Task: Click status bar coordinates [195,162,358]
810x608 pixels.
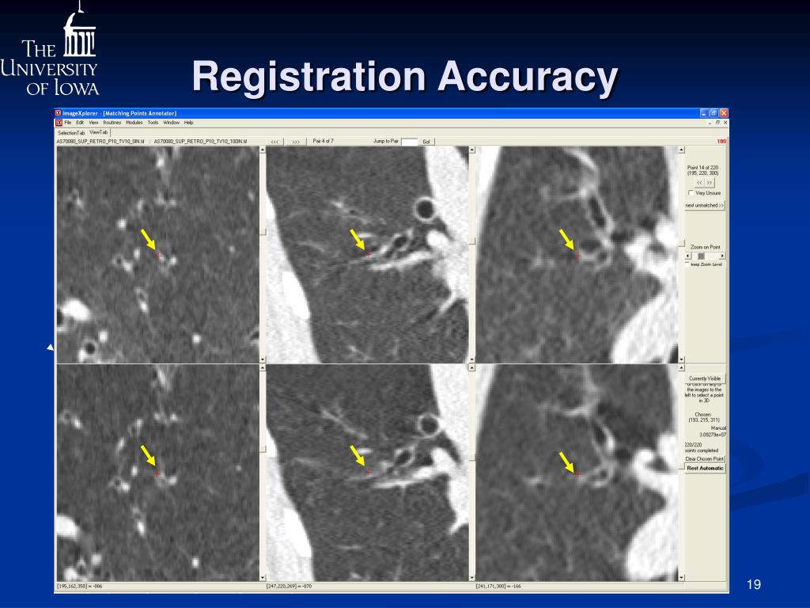Action: click(80, 587)
